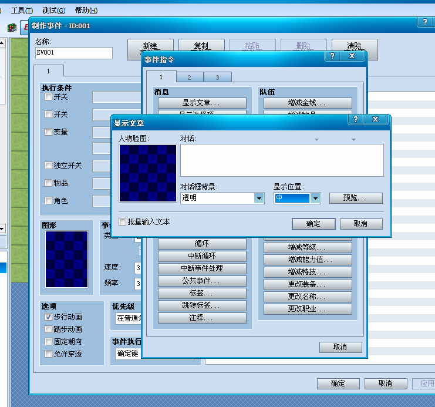Open the 帮助 menu
Screen dimensions: 435x407
pyautogui.click(x=86, y=11)
